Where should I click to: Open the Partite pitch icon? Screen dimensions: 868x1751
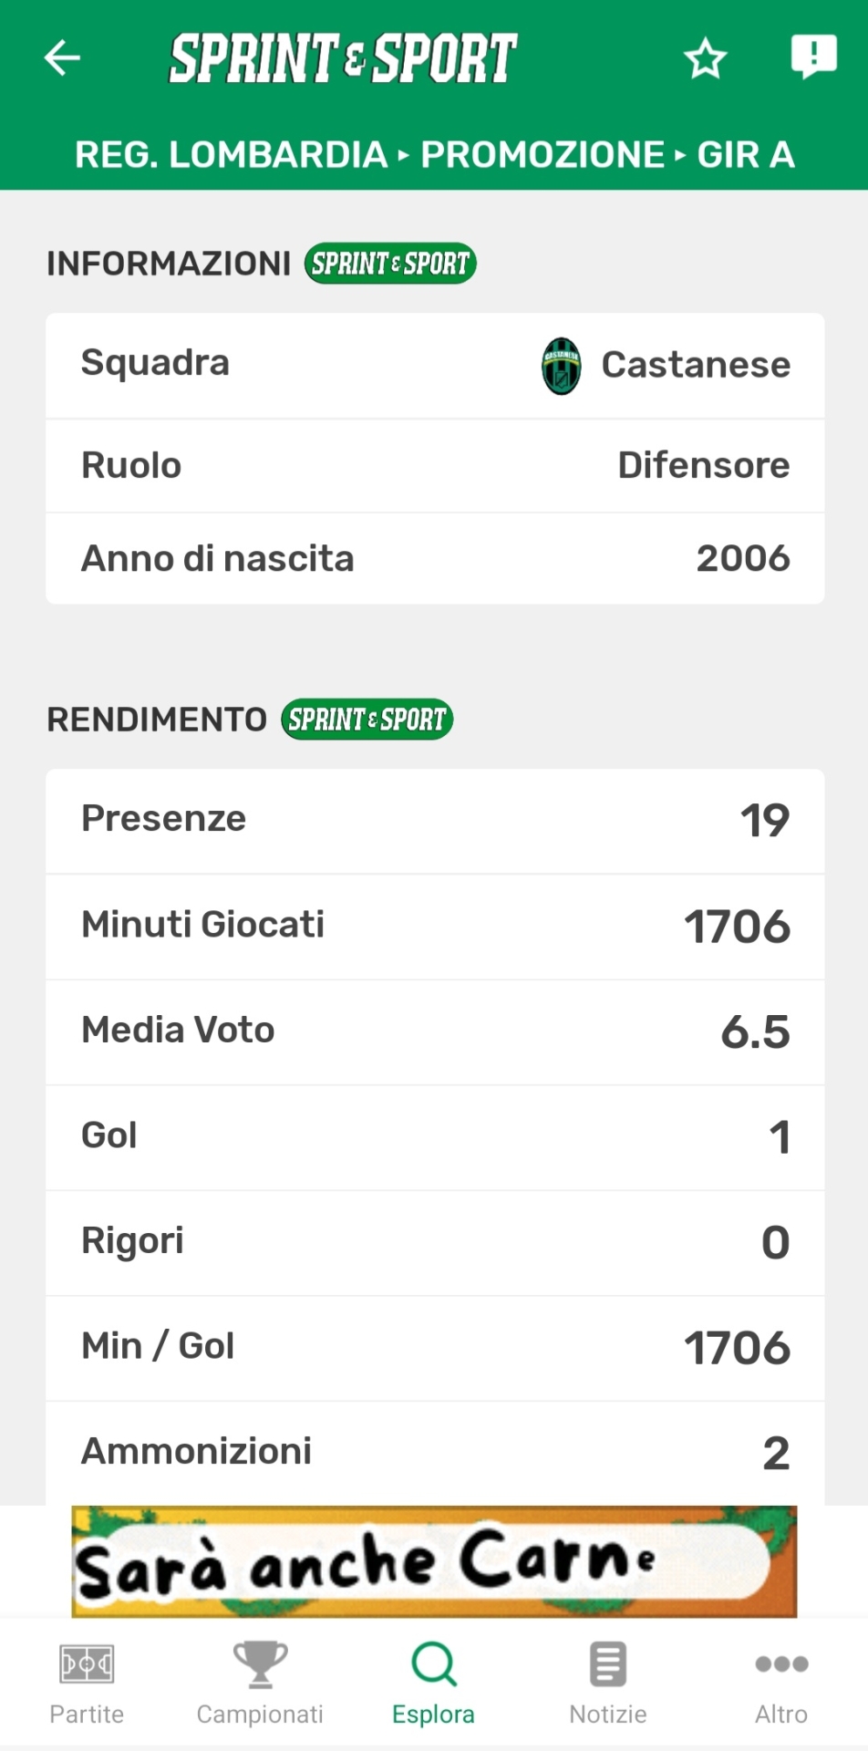87,1664
